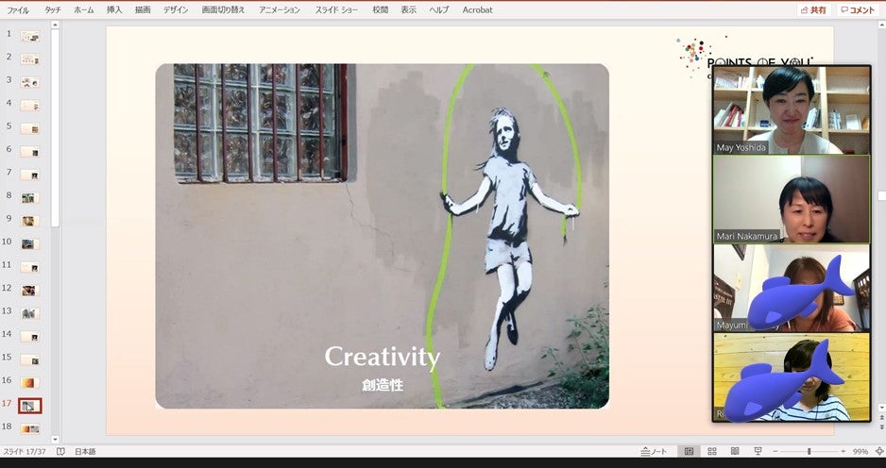Select Mari Nakamura video tile

(x=792, y=199)
